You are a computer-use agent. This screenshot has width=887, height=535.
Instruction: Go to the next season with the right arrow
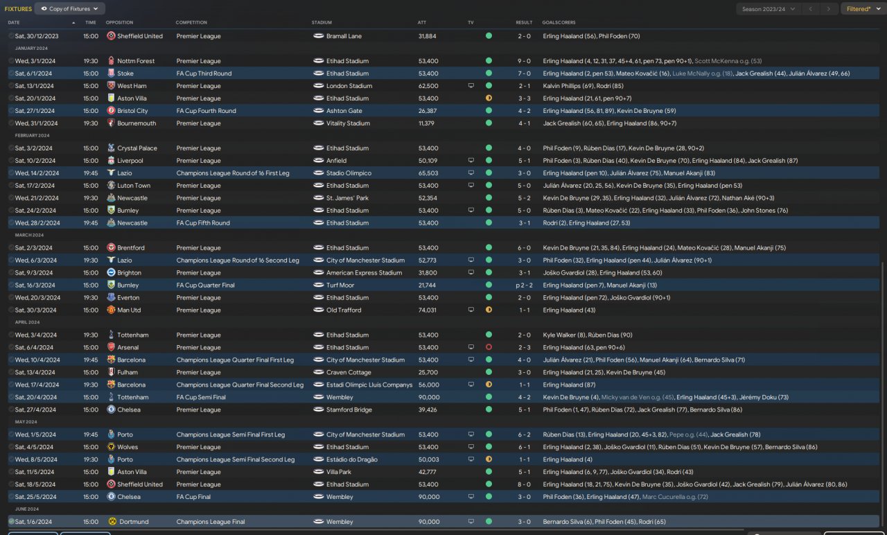[829, 9]
